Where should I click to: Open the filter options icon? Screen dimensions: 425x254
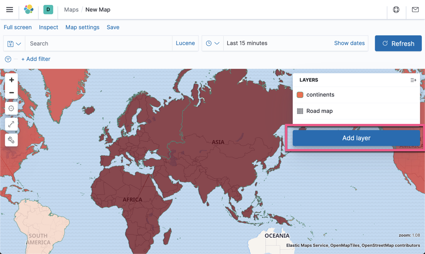point(8,59)
